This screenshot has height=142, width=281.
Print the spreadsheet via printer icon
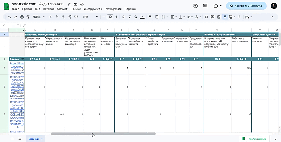coord(22,17)
